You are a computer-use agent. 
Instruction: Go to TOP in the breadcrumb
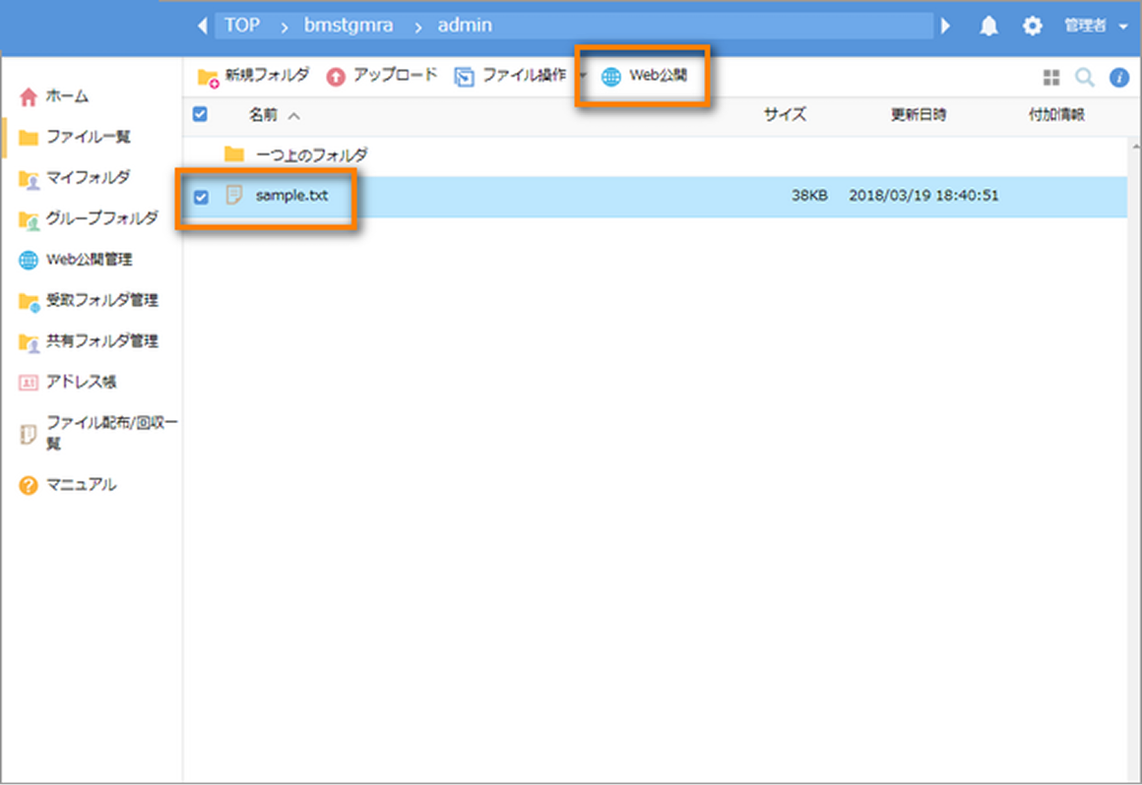point(242,26)
